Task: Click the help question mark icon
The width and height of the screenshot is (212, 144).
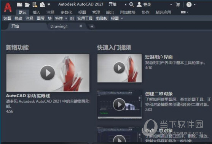Action: pos(189,5)
